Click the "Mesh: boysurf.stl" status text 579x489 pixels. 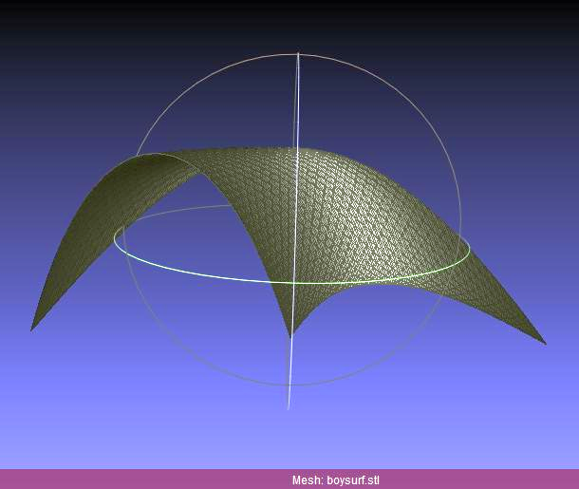[x=335, y=480]
